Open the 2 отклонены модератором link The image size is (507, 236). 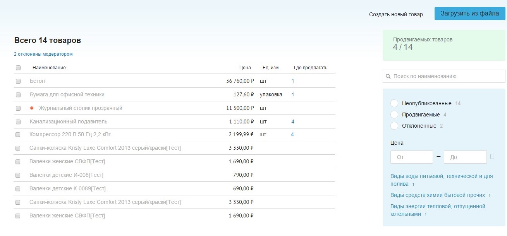[43, 54]
